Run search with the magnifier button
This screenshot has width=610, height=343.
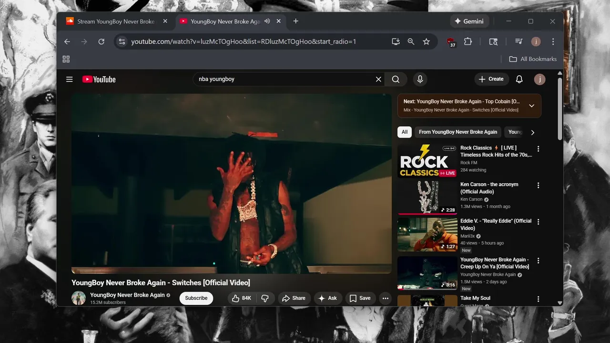(396, 79)
